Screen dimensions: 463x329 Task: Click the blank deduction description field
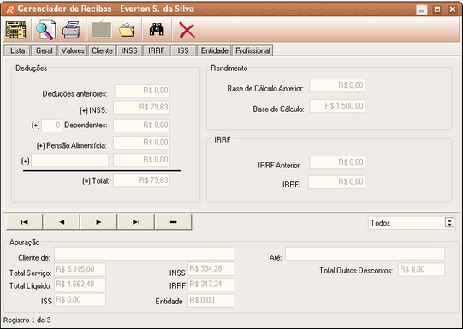(x=69, y=160)
